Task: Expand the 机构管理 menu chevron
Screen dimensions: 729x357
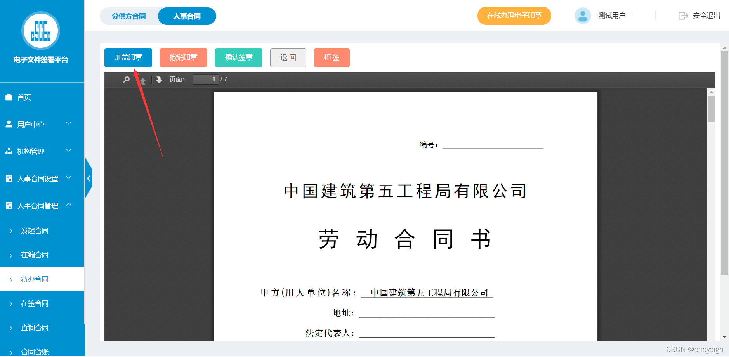Action: click(x=69, y=151)
